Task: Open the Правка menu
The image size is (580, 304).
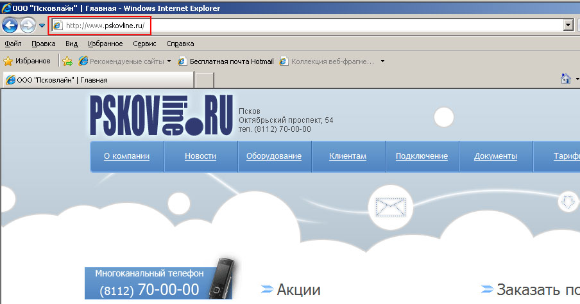Action: tap(43, 44)
